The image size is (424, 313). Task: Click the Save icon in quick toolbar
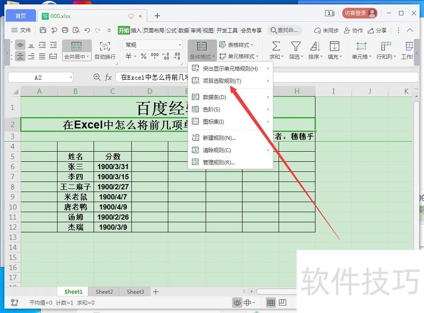(x=43, y=30)
